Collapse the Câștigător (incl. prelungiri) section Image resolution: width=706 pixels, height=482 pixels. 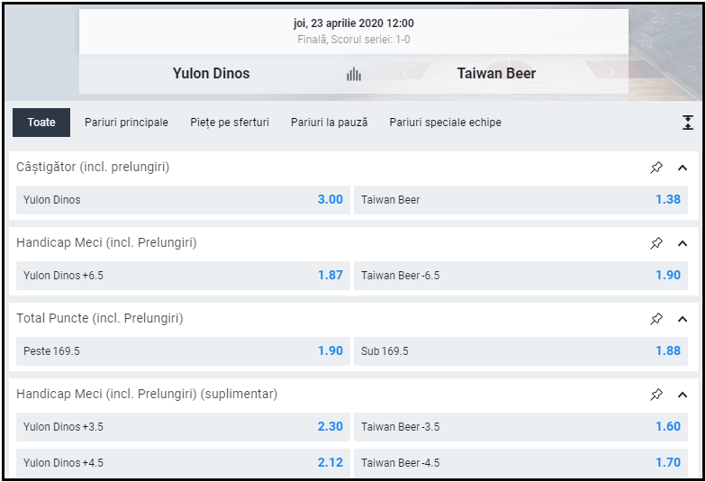click(x=683, y=168)
